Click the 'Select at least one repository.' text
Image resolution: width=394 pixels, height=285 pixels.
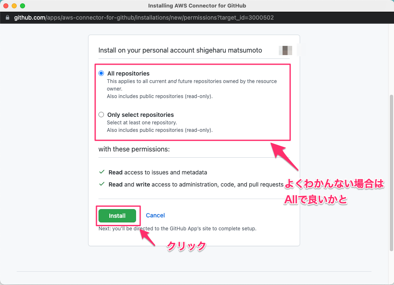tap(142, 123)
